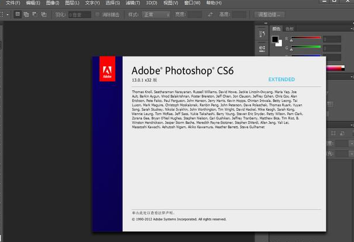
Task: Select the Subtract from selection icon
Action: [x=35, y=15]
